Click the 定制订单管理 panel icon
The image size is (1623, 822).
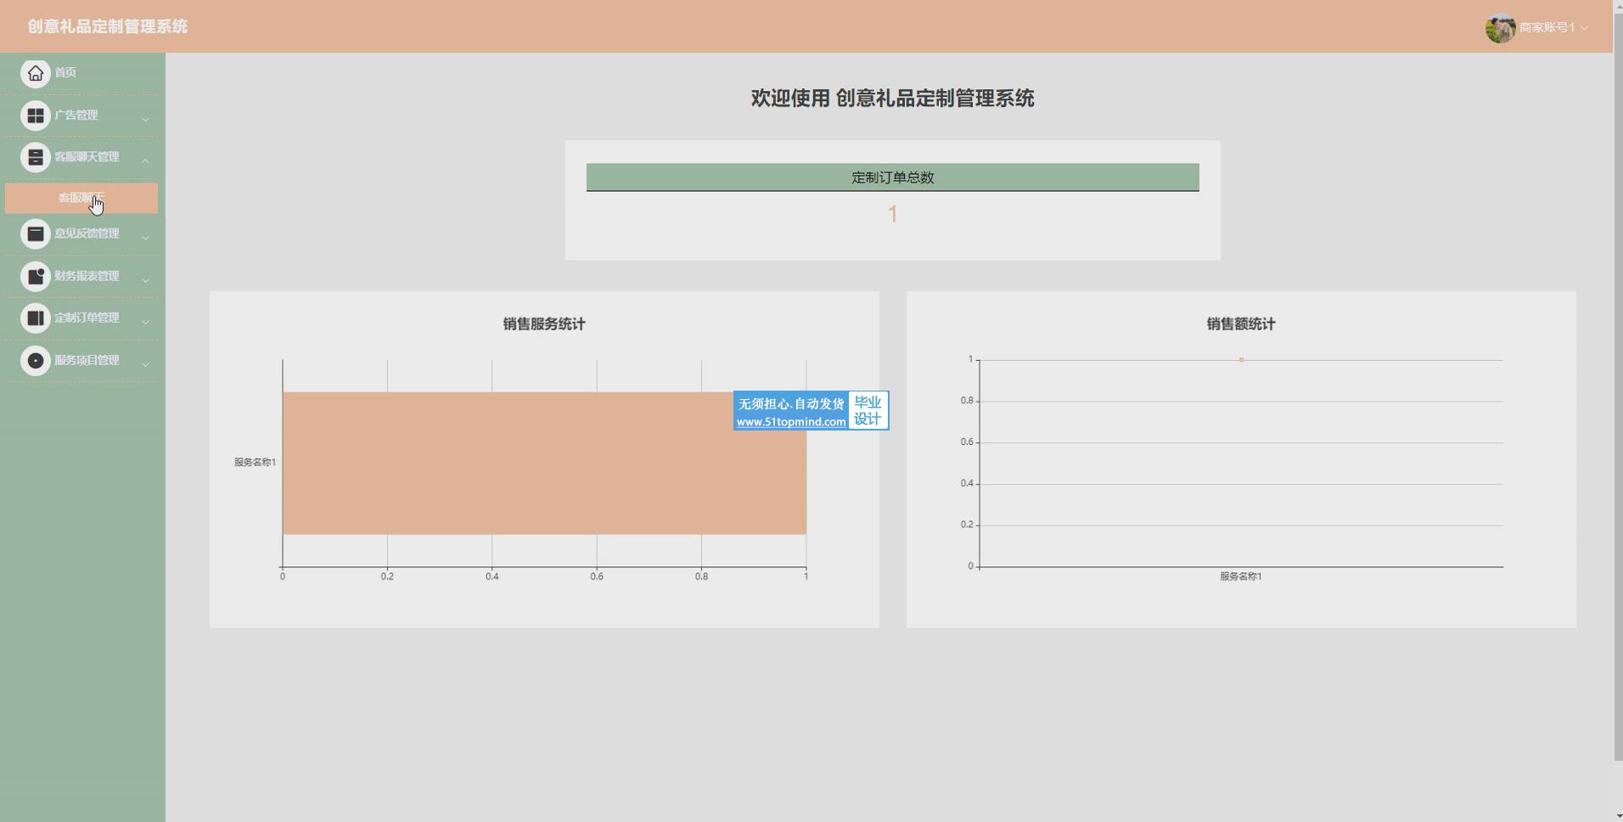36,318
